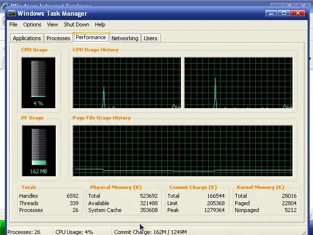Click the Totals Processes value 26
Viewport: 313px width, 235px height.
pyautogui.click(x=75, y=210)
